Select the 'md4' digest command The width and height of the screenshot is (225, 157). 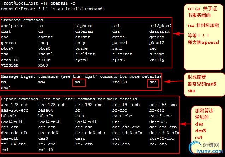[x=42, y=82]
